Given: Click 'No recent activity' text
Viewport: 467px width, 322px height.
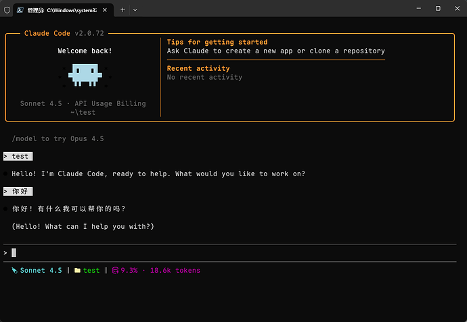Looking at the screenshot, I should (204, 77).
